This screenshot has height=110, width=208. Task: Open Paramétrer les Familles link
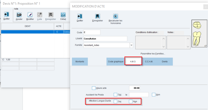tap(153, 54)
